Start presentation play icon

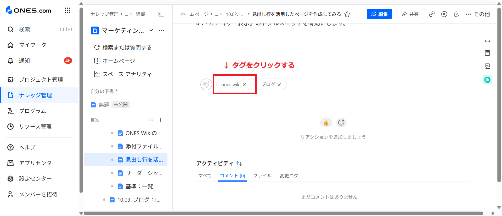(444, 14)
